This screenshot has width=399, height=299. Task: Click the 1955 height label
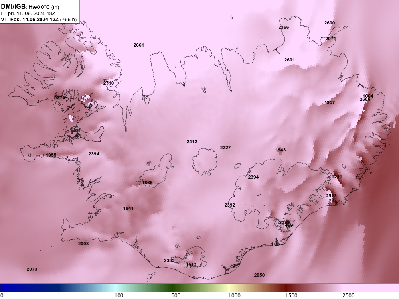tap(51, 155)
